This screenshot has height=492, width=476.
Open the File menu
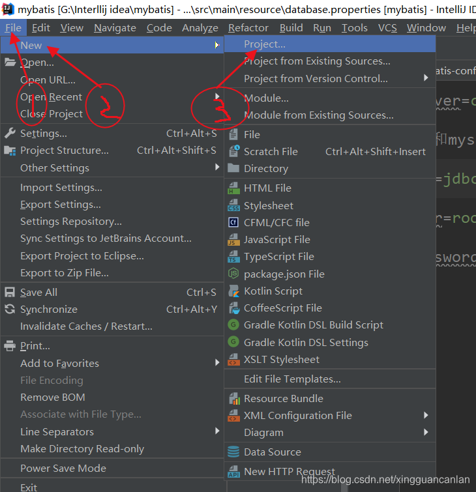coord(13,28)
